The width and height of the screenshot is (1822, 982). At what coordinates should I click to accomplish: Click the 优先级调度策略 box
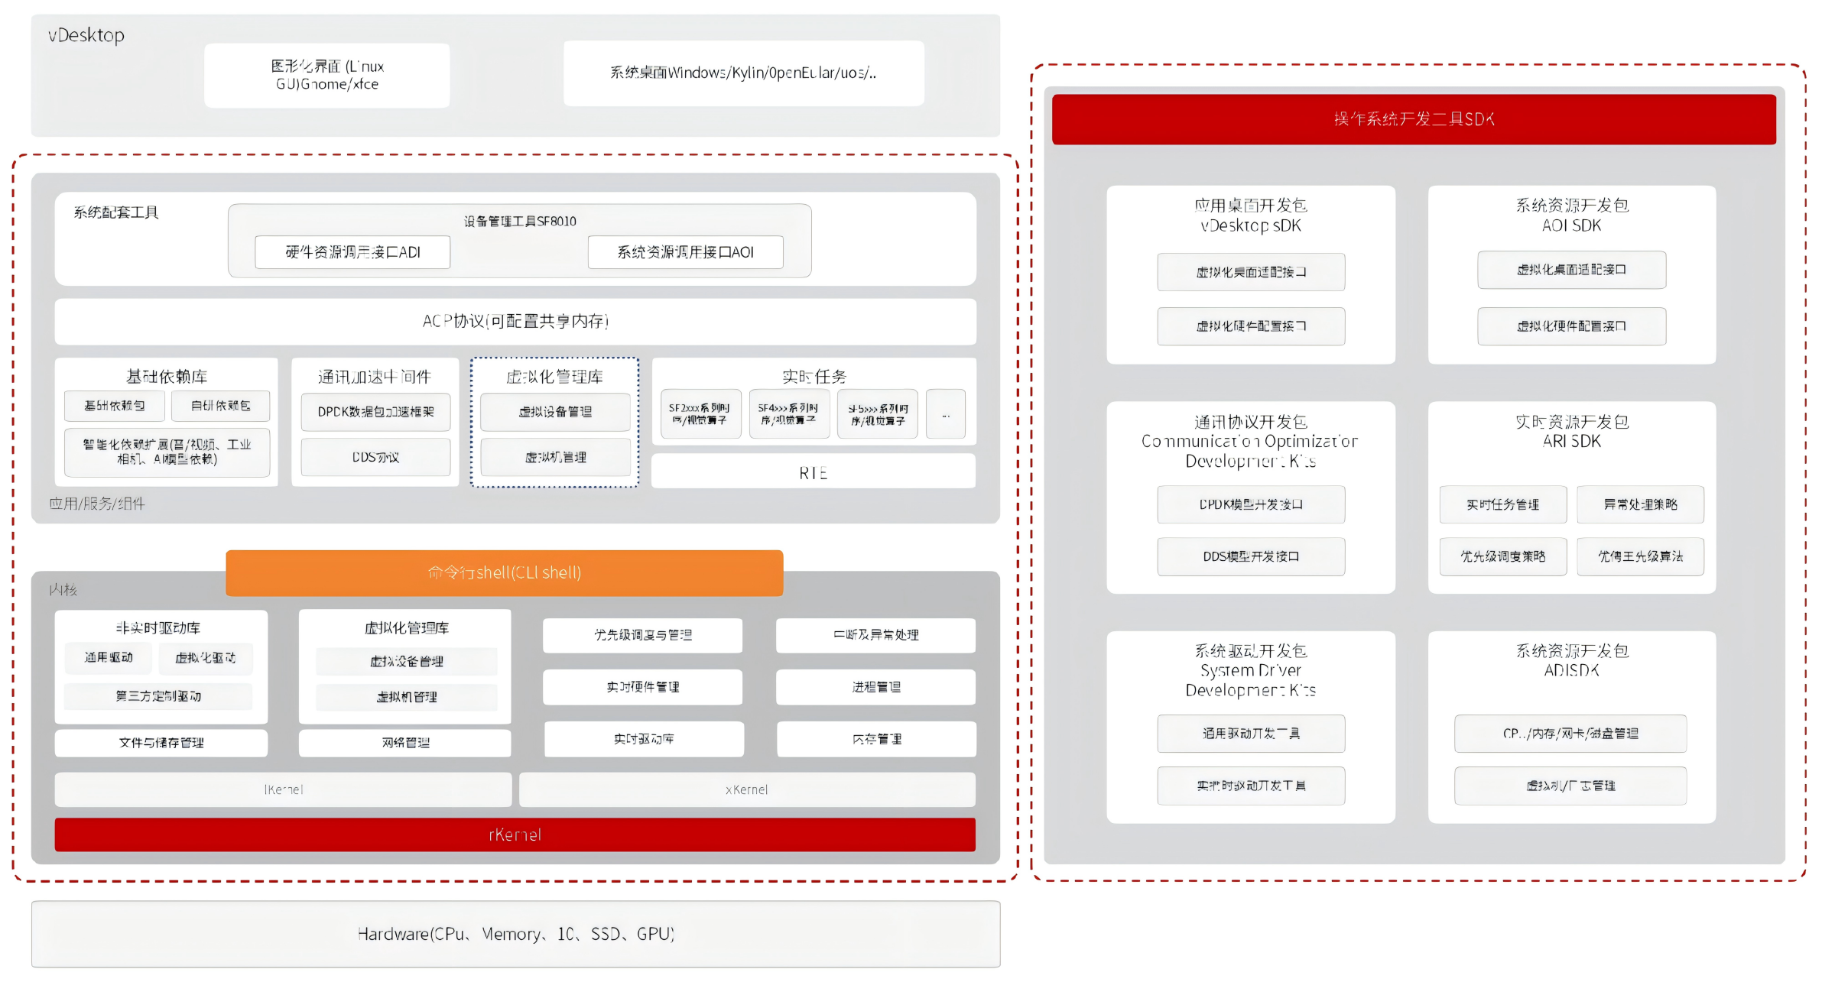(1502, 556)
